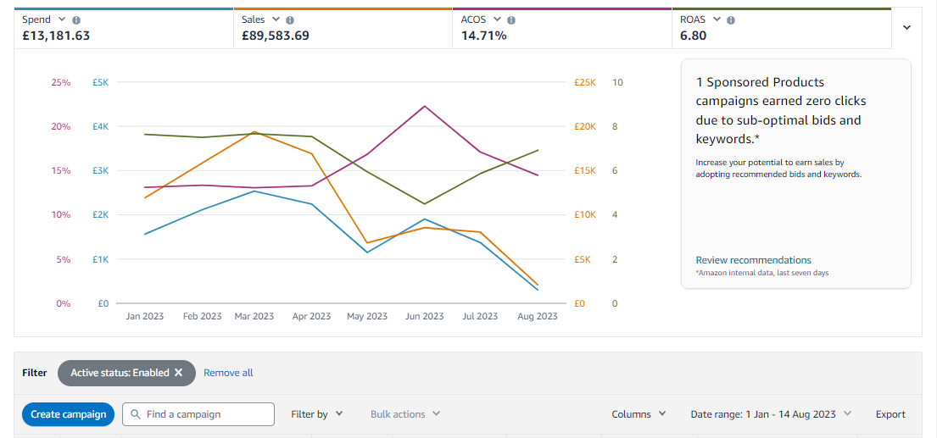Open the Review recommendations link
The image size is (937, 438).
(754, 260)
